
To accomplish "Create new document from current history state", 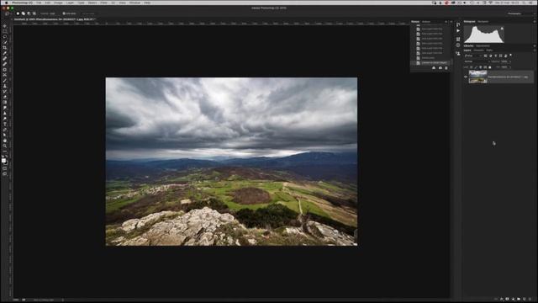I will coord(434,68).
